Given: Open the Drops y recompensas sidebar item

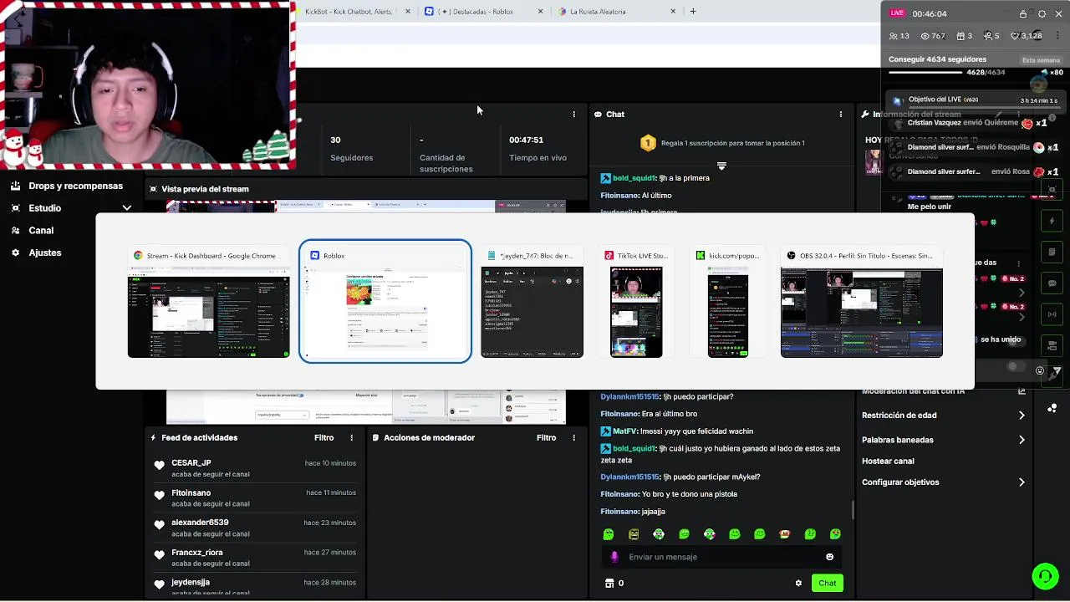Looking at the screenshot, I should pos(67,186).
